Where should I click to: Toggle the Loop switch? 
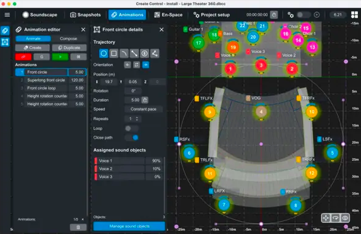[131, 128]
